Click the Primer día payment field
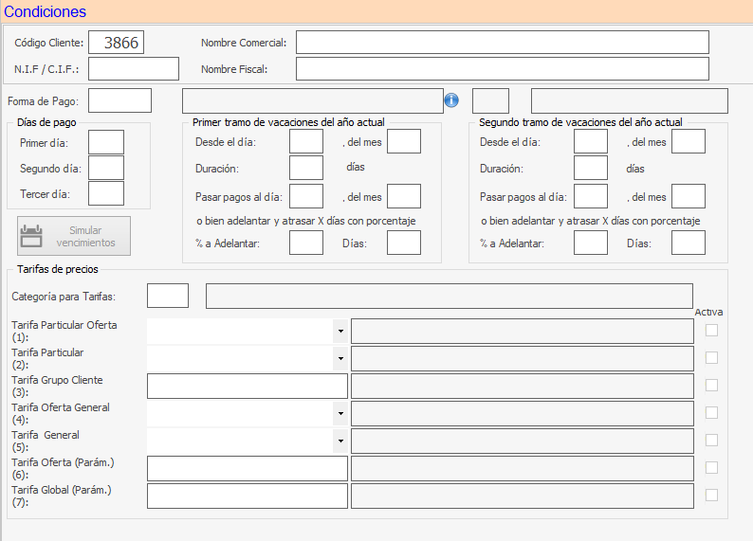This screenshot has height=541, width=753. click(105, 142)
